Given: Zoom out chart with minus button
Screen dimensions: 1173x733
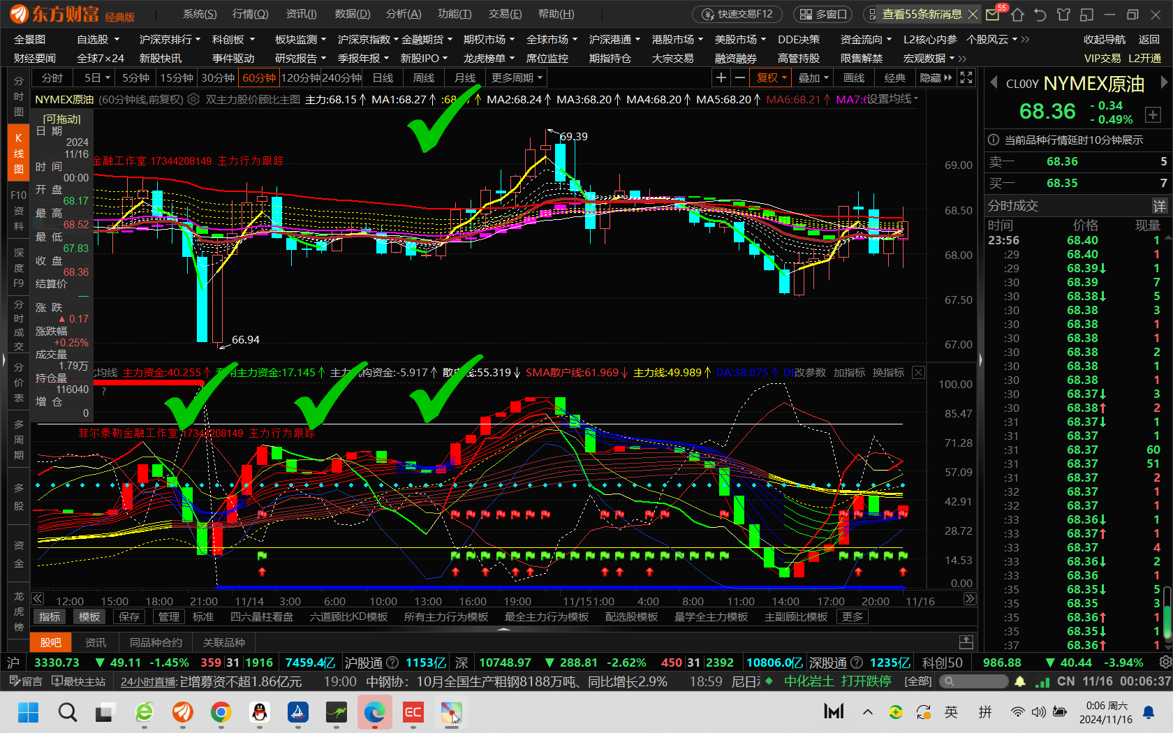Looking at the screenshot, I should tap(739, 77).
